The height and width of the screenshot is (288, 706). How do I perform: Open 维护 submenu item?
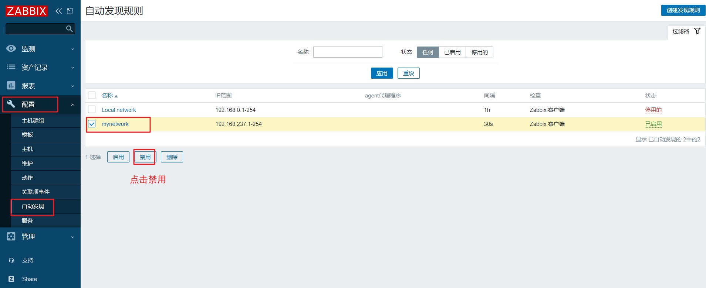(x=46, y=163)
